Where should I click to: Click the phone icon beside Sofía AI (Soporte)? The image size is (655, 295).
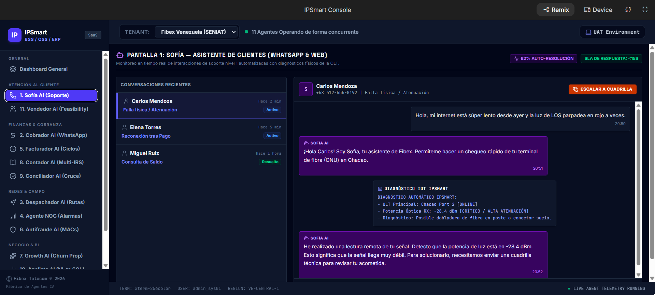pos(13,95)
